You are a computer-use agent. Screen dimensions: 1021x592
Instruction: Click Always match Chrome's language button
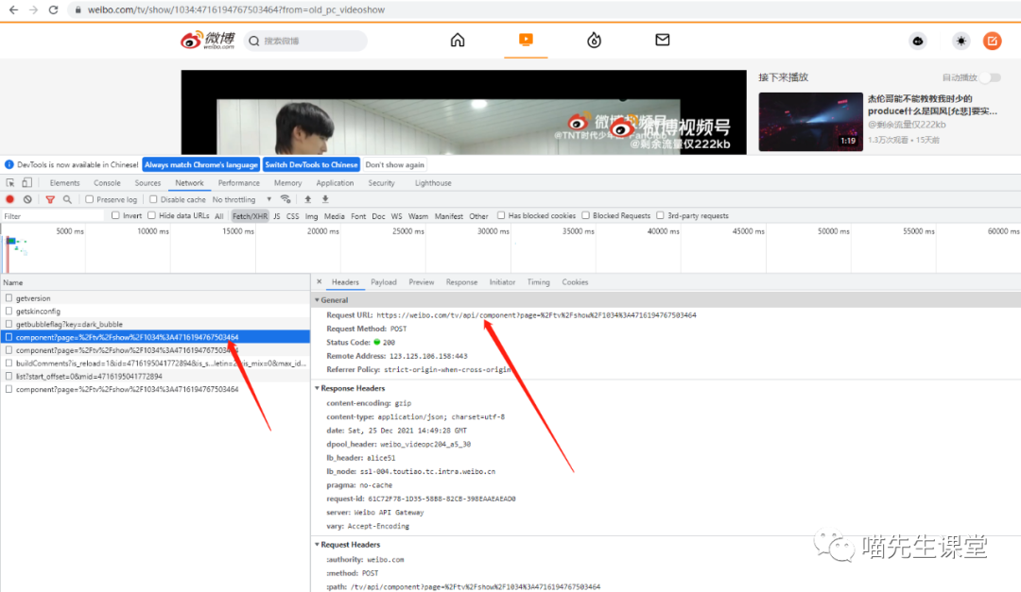click(201, 164)
